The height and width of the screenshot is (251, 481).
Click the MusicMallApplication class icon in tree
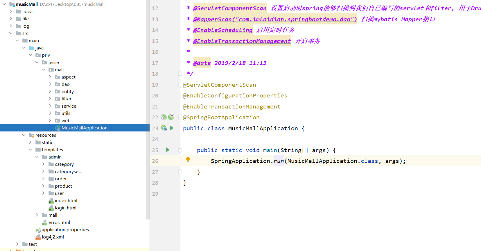click(58, 128)
